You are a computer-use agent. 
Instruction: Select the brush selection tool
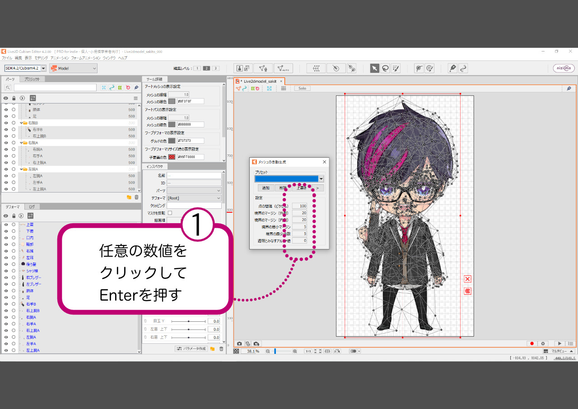(396, 68)
